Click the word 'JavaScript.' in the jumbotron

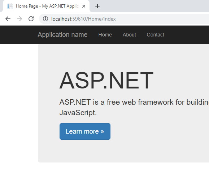coord(78,113)
